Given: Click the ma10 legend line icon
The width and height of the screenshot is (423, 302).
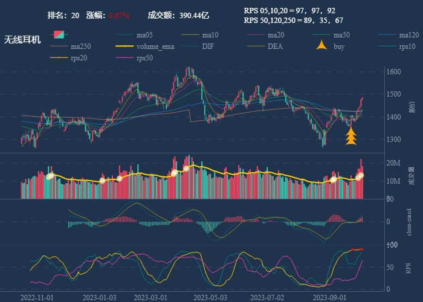Looking at the screenshot, I should click(x=190, y=35).
